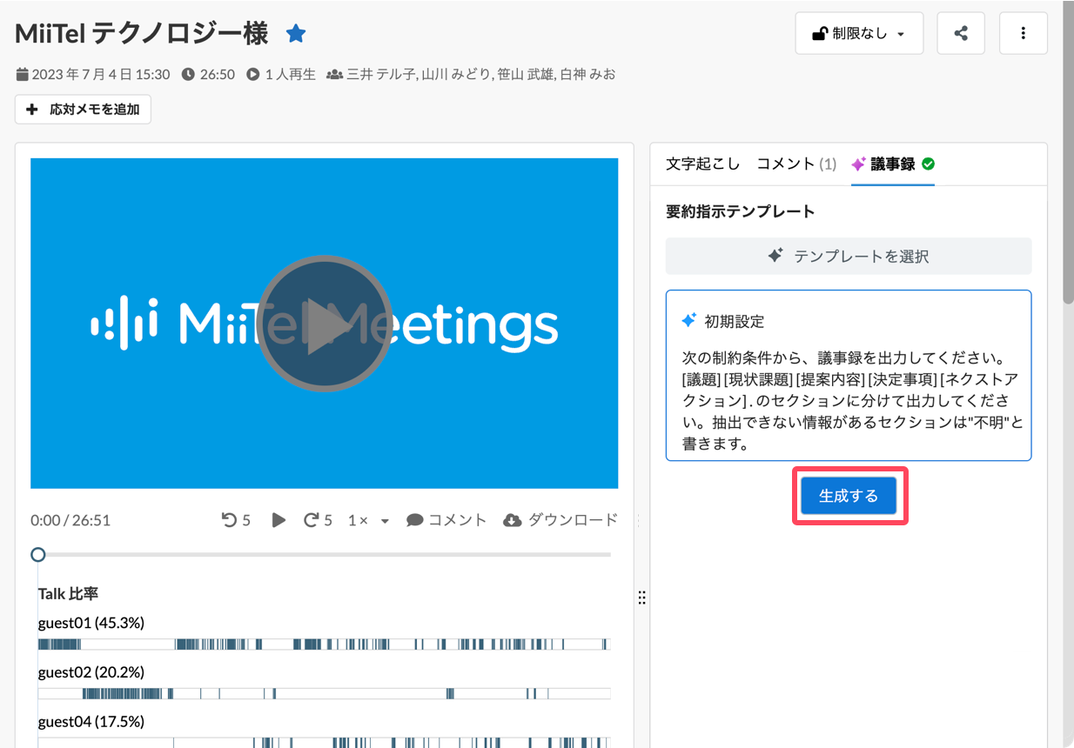Click the 1 人再生 play count text
Viewport: 1074px width, 748px height.
pyautogui.click(x=290, y=75)
